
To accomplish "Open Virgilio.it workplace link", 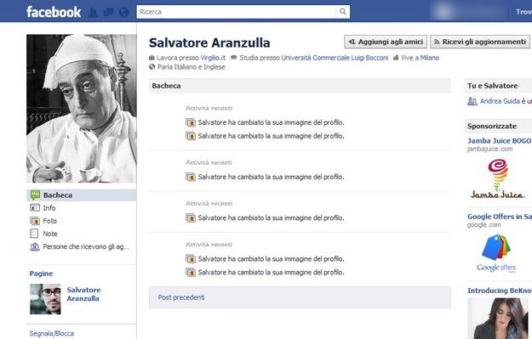I will (x=213, y=58).
